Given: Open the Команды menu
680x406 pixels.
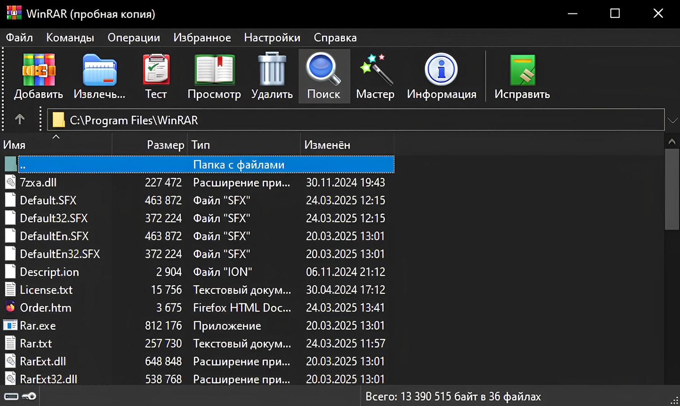Looking at the screenshot, I should point(70,38).
